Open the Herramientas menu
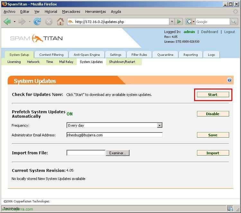The image size is (241, 213). 95,12
